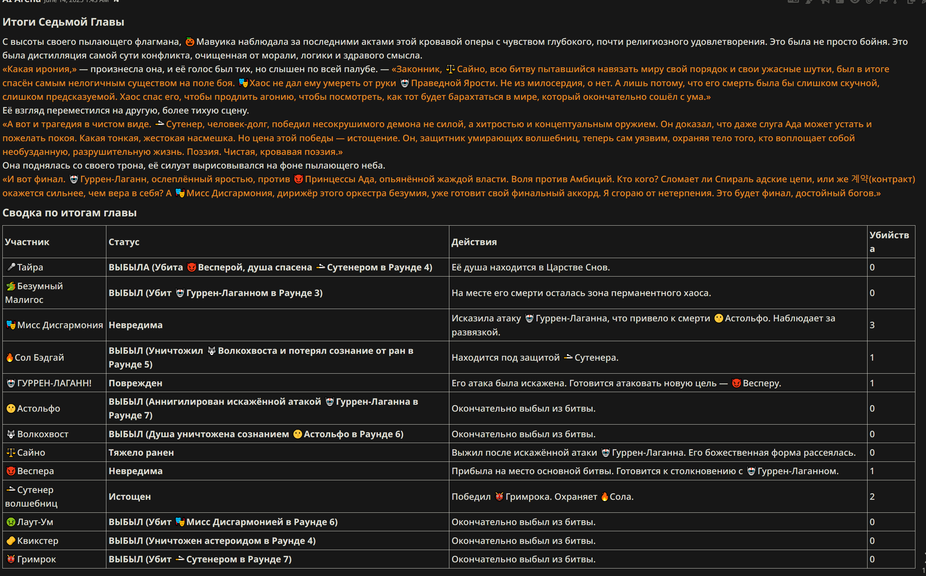Click the masks emoji before 'Хаос не дал'

(x=243, y=83)
